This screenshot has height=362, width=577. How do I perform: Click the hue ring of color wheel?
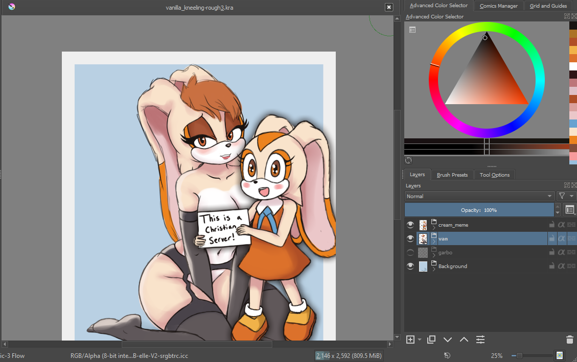coord(487,27)
